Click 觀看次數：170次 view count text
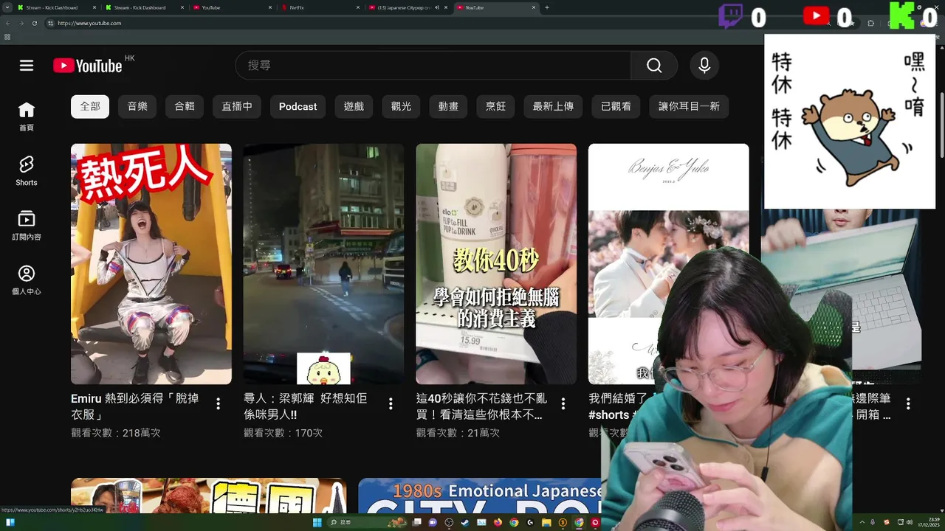945x531 pixels. [283, 433]
